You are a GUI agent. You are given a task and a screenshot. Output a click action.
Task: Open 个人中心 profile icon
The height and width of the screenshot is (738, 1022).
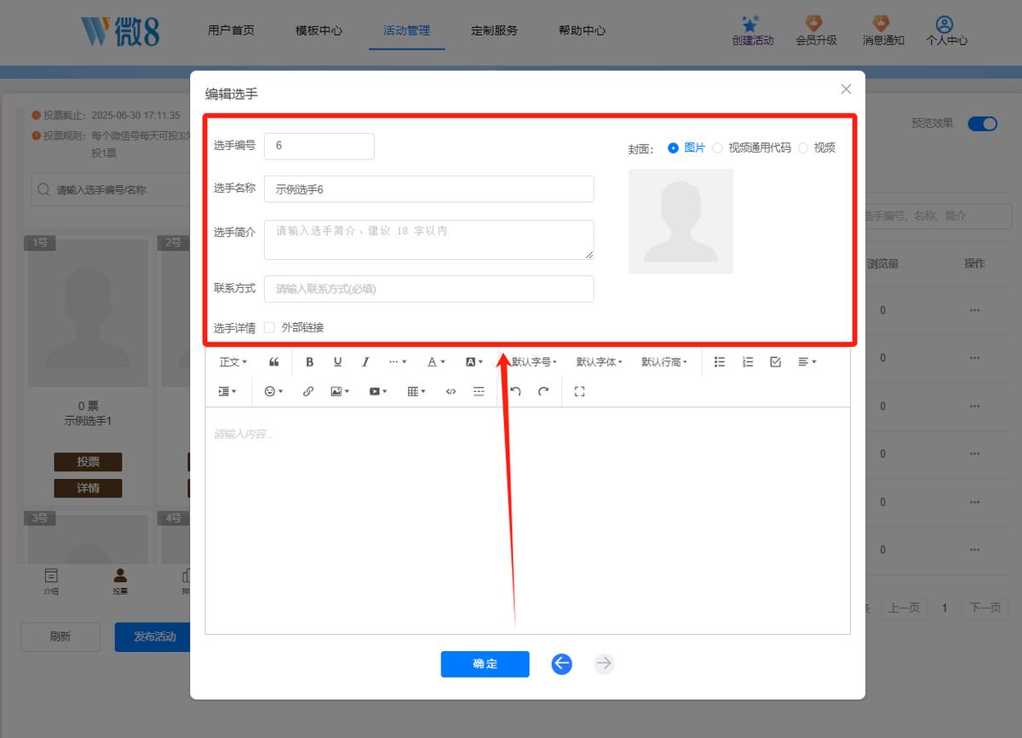tap(944, 25)
